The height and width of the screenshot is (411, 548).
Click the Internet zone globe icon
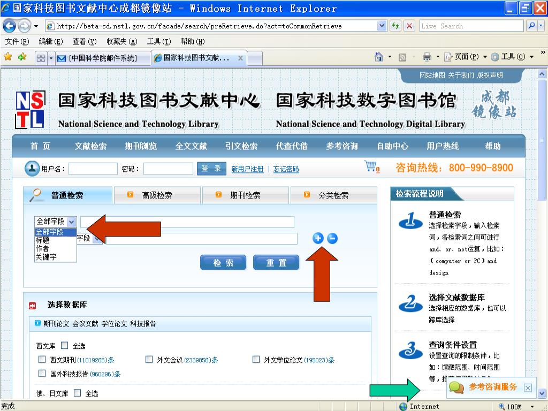click(x=404, y=407)
